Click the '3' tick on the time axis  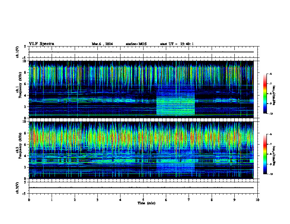[97, 200]
